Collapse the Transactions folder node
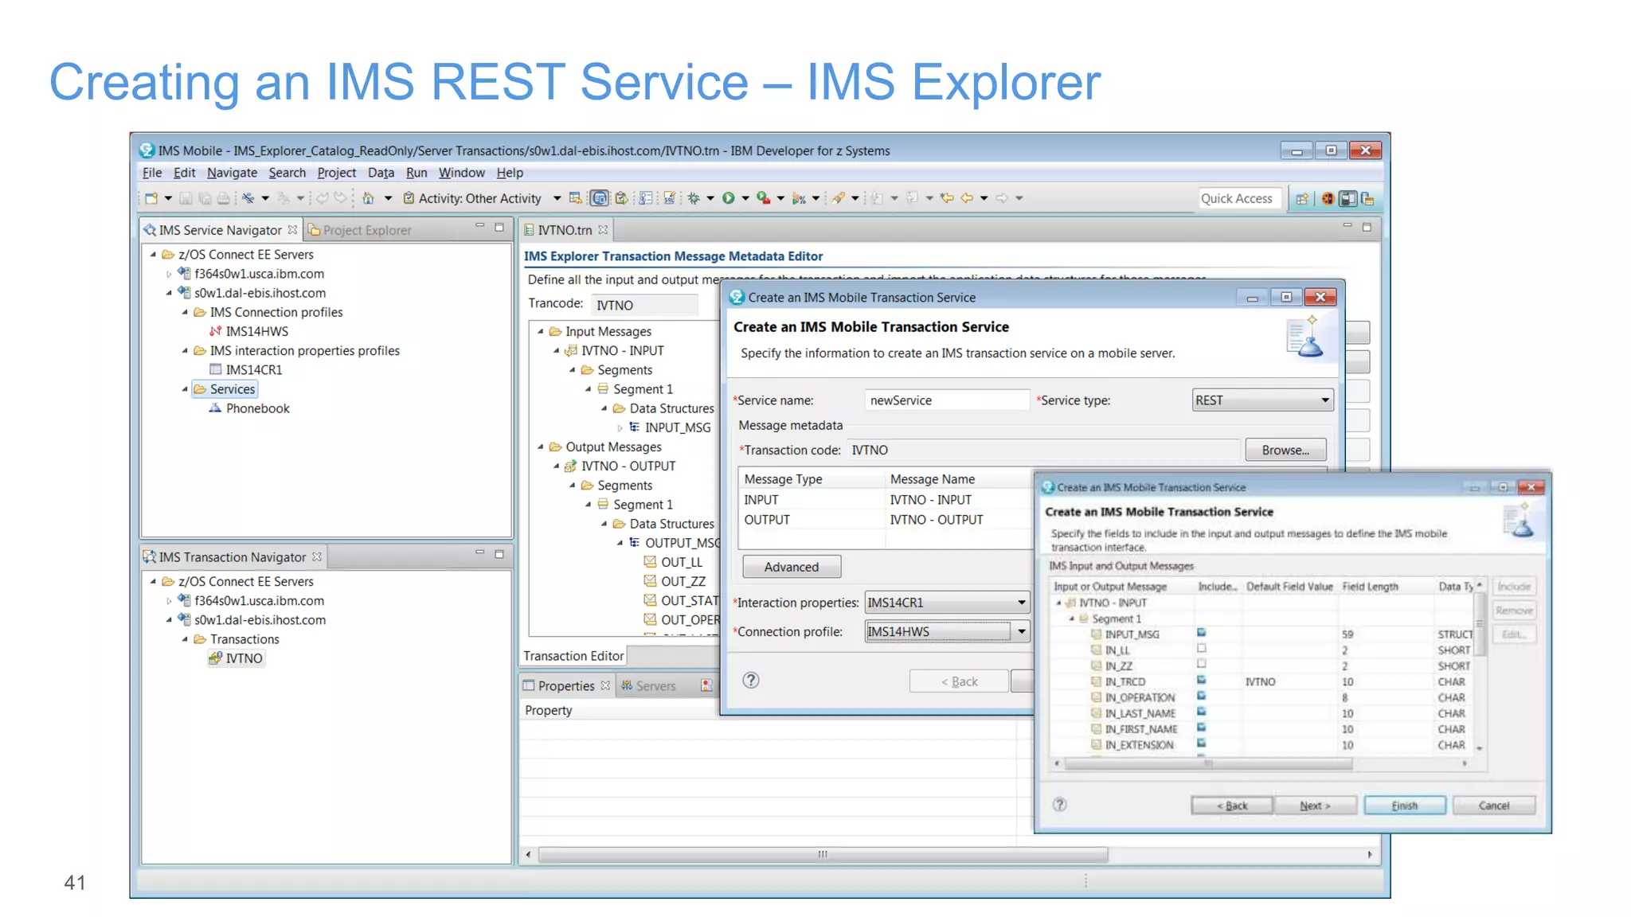Screen dimensions: 1631x917 click(185, 639)
